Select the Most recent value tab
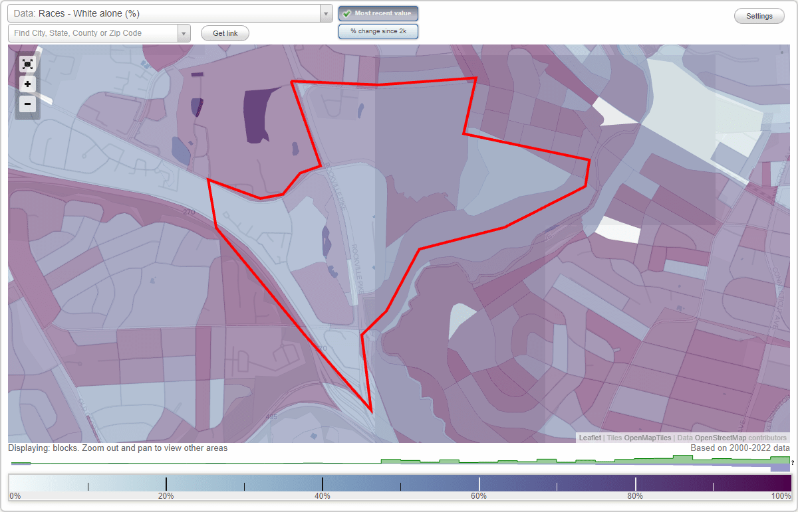 point(378,13)
